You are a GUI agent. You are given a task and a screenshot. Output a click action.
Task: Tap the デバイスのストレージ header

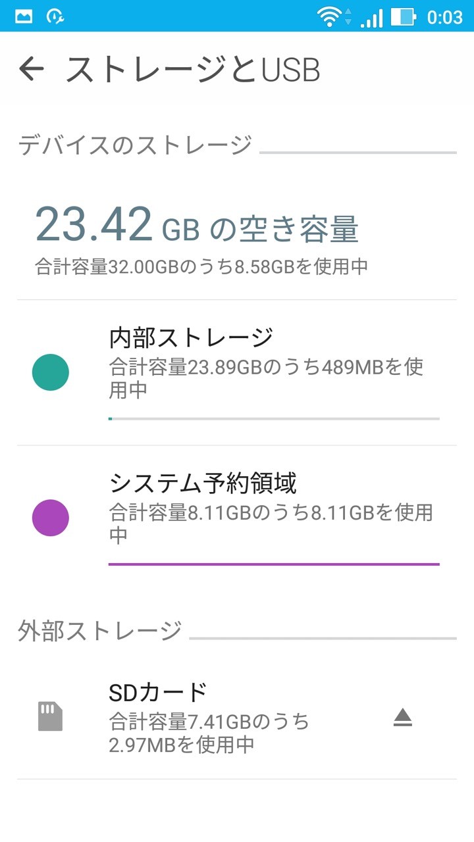[135, 145]
